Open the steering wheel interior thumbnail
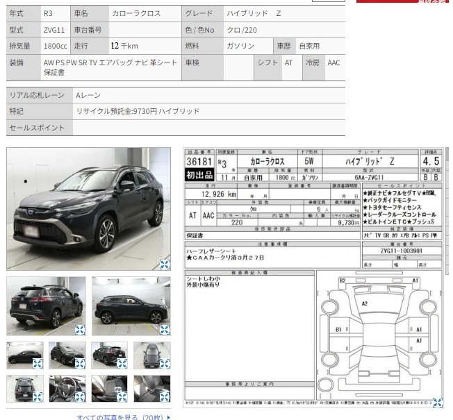The image size is (453, 420). 67,389
